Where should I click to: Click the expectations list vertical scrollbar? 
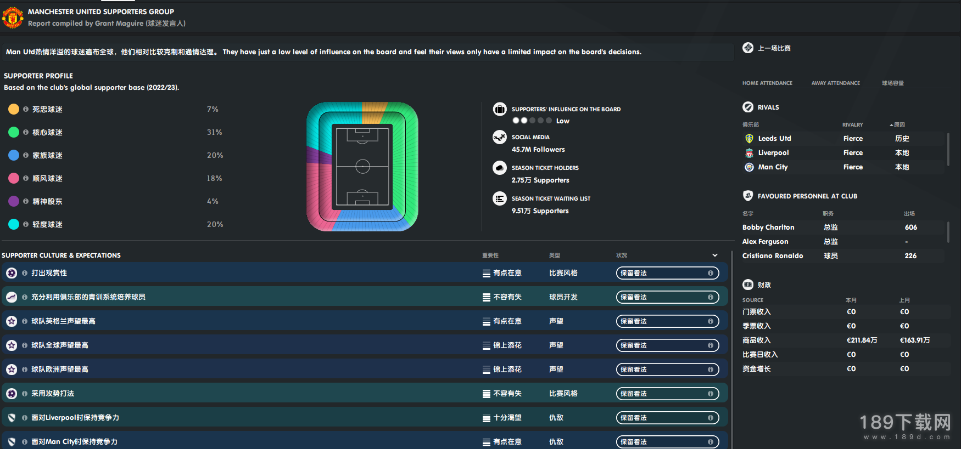coord(732,350)
